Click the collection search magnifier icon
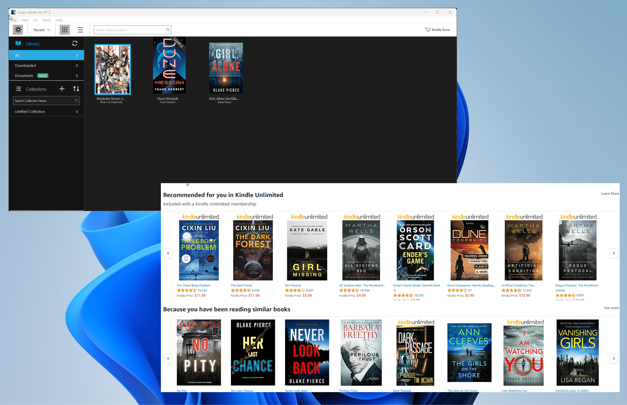 77,101
